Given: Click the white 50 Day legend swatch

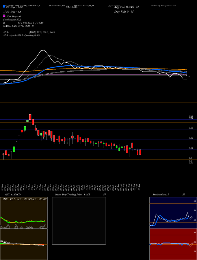Looking at the screenshot, I should click(x=4, y=11).
